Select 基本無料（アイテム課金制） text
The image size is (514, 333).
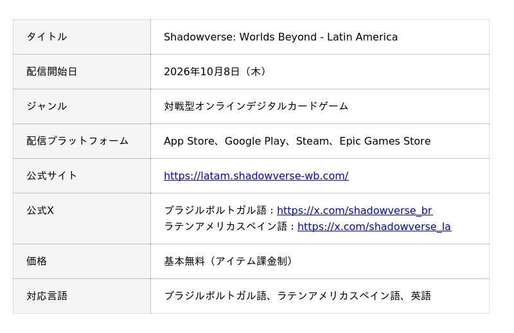point(229,262)
